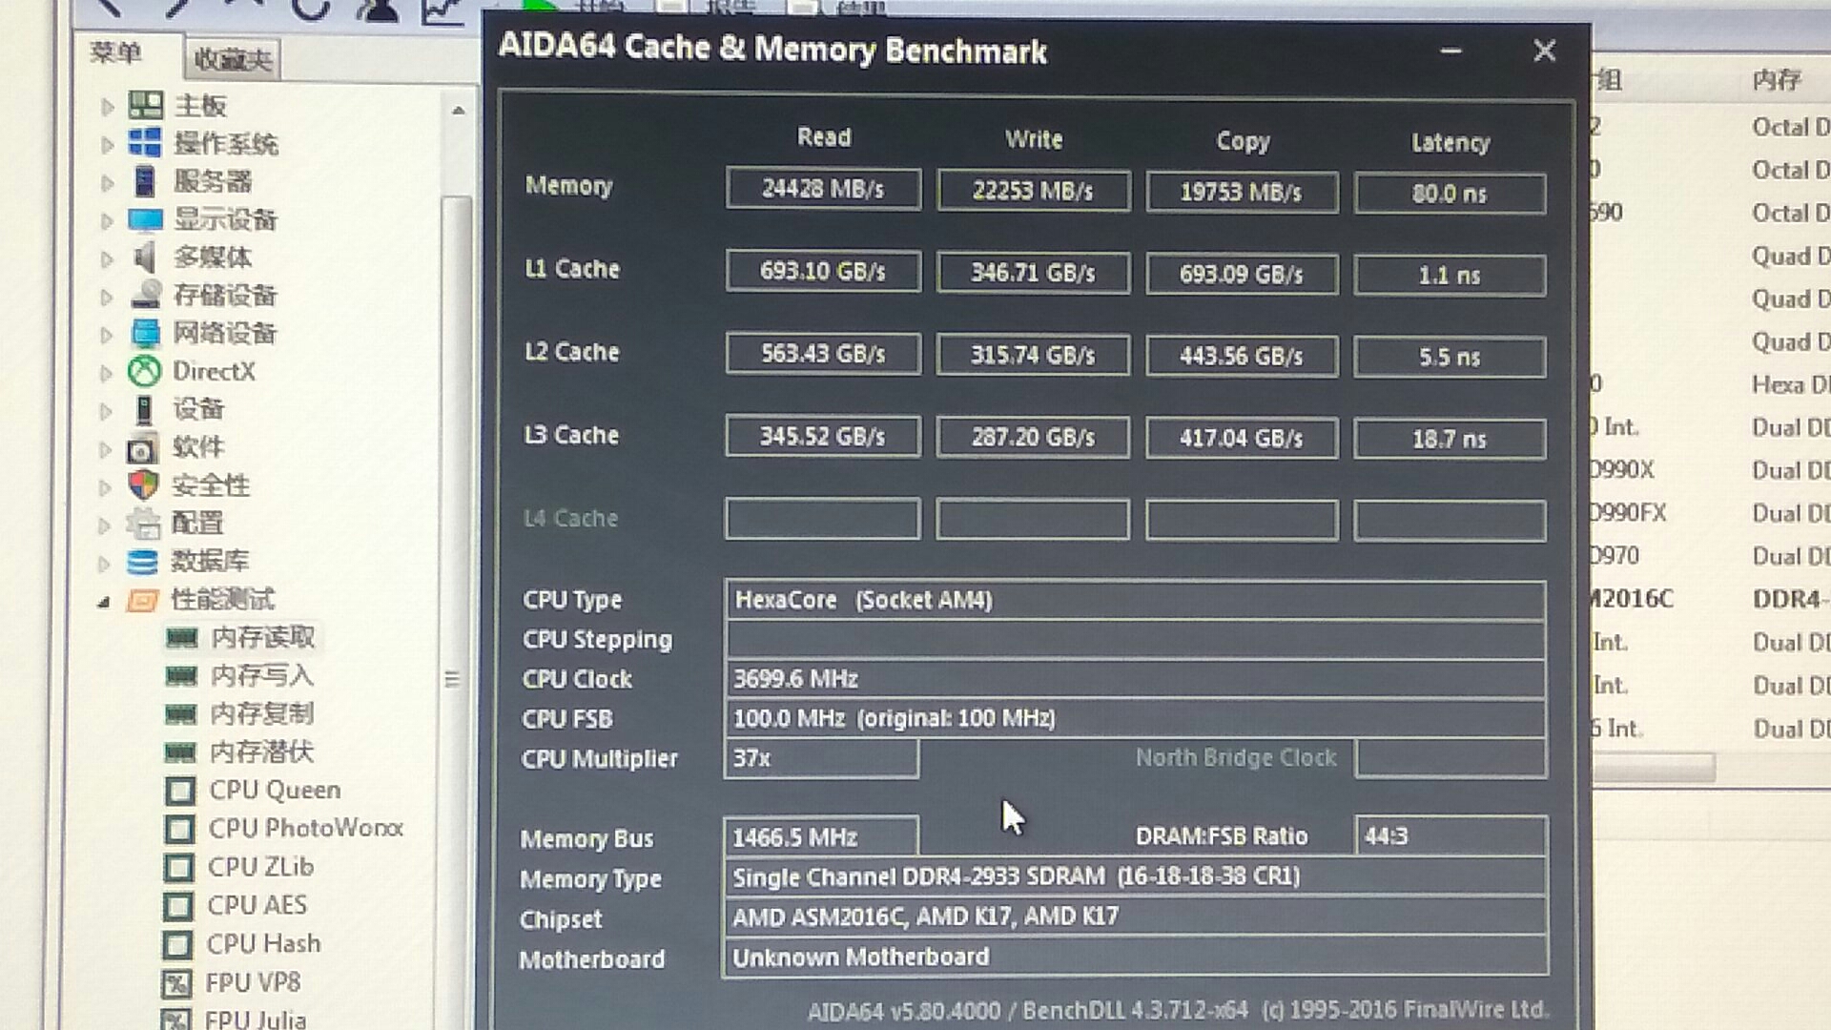Click the CPU Type HexaCore field
The height and width of the screenshot is (1030, 1831).
[1135, 600]
